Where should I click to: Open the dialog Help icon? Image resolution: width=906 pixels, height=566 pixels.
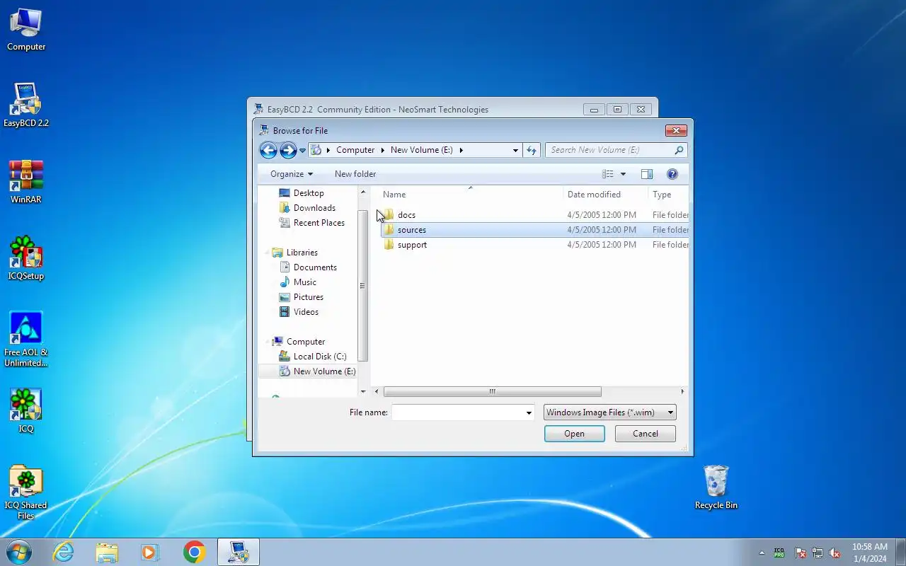[x=672, y=174]
